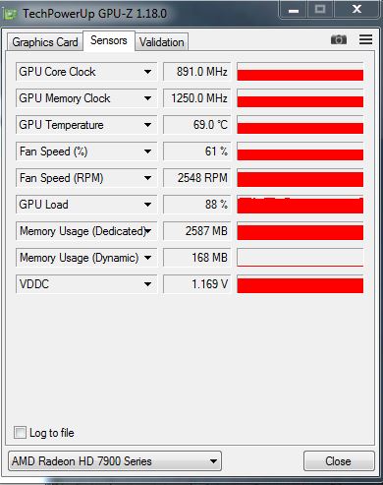Screen dimensions: 383x485
Task: Open Memory Usage (Dynamic) dropdown
Action: point(148,258)
